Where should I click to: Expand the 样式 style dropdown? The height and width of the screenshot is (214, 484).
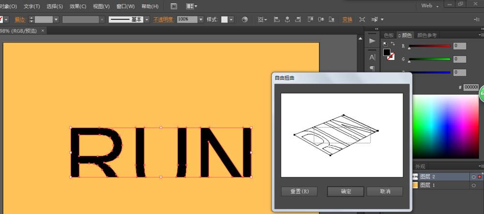coord(231,19)
